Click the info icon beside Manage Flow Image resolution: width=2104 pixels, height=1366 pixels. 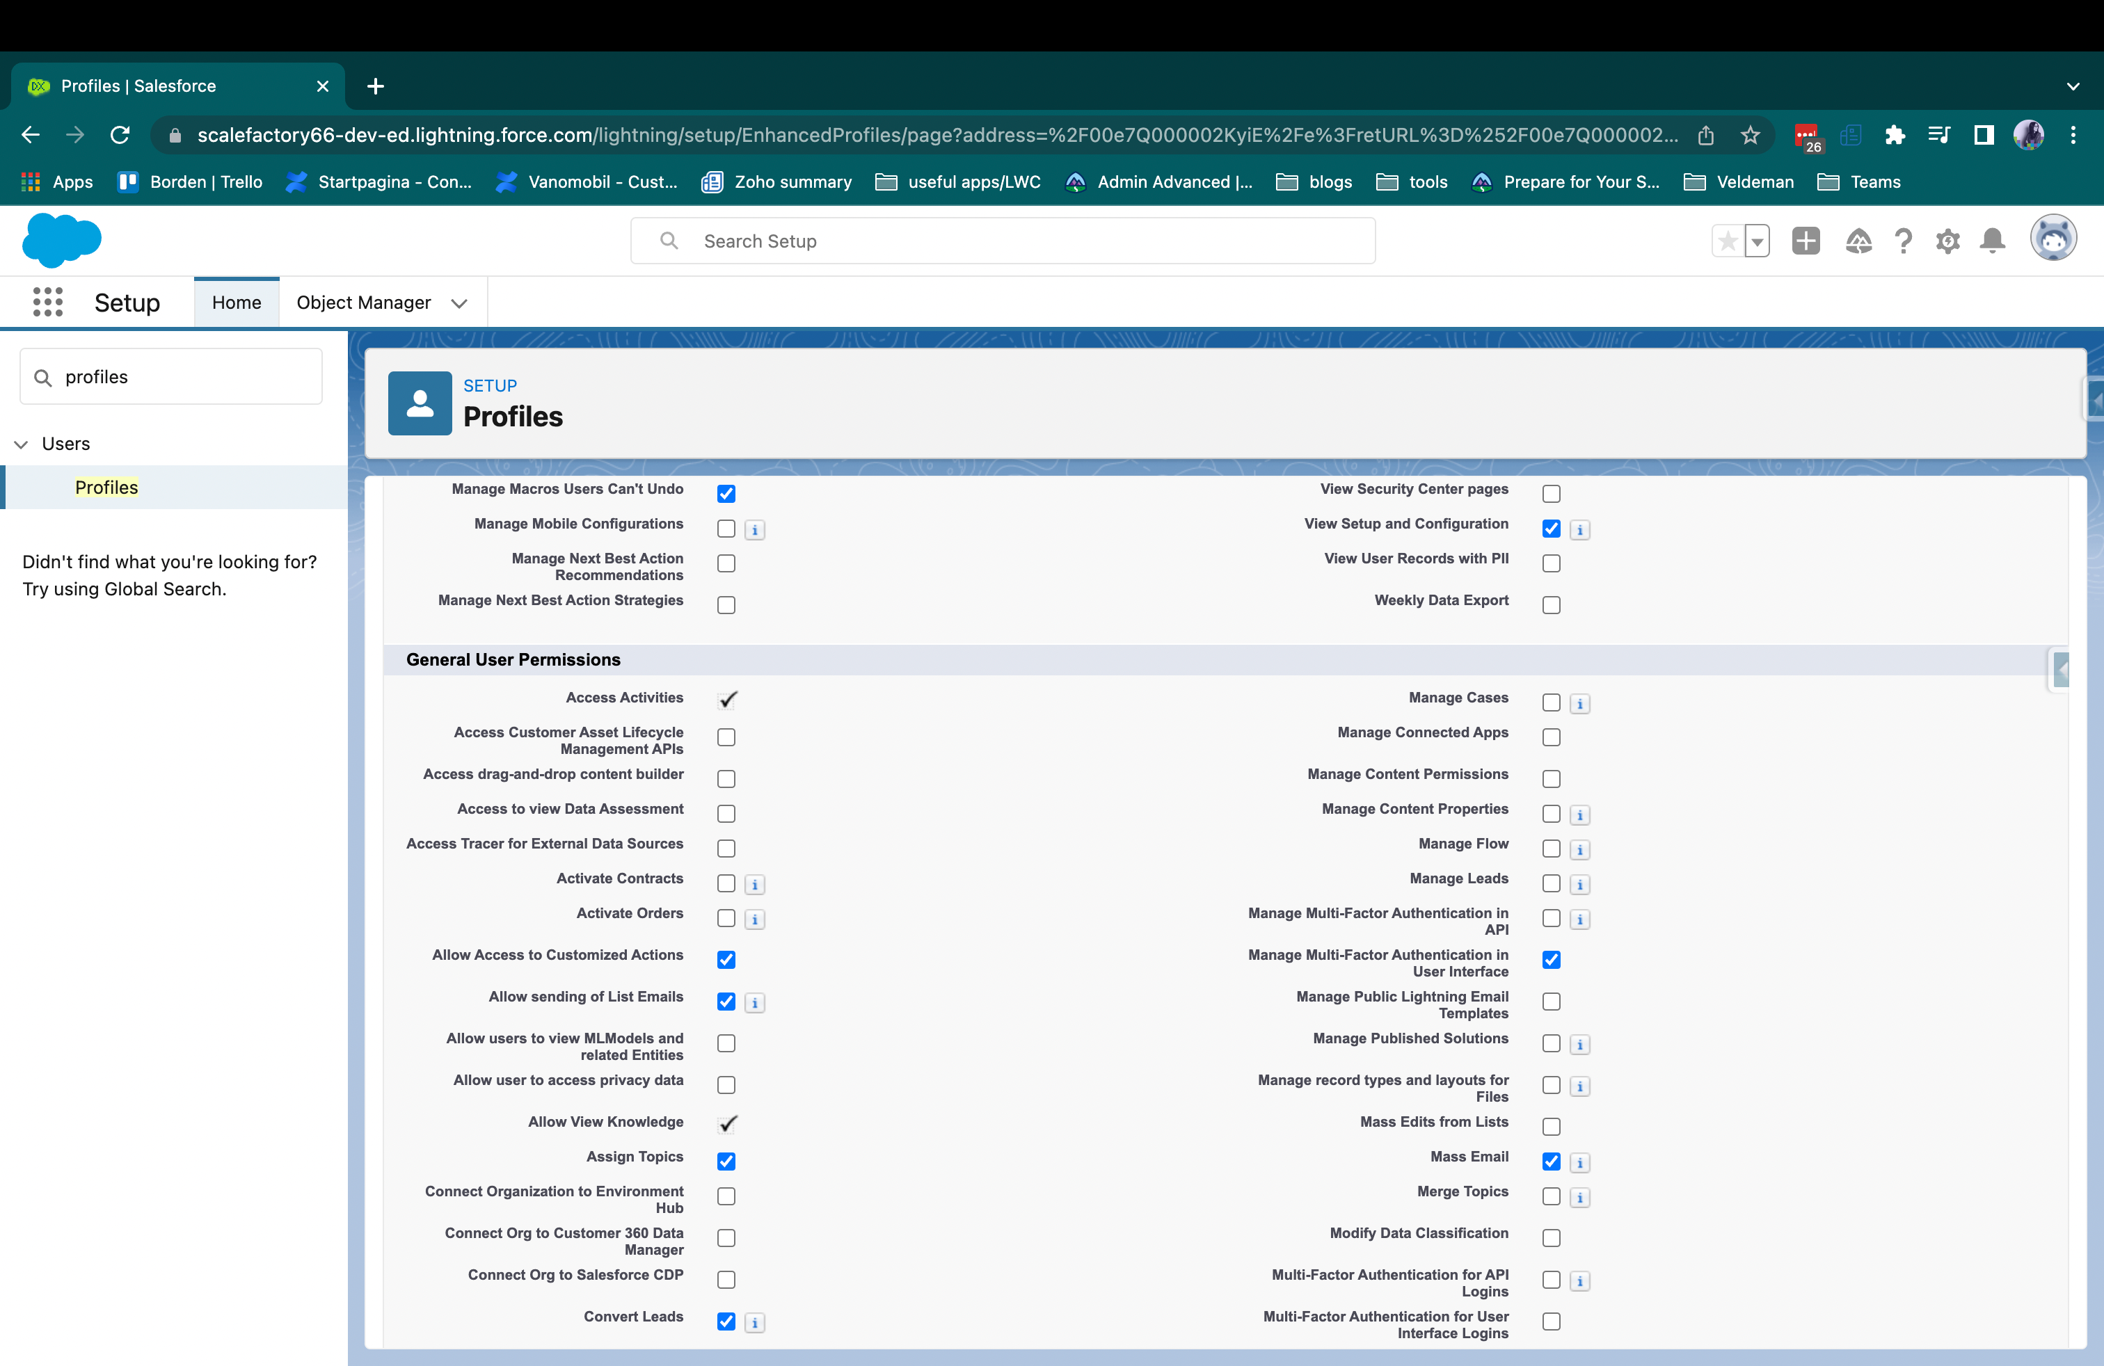point(1580,850)
